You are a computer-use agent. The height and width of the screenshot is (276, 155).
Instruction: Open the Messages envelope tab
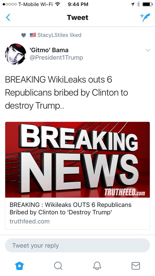pyautogui.click(x=136, y=265)
